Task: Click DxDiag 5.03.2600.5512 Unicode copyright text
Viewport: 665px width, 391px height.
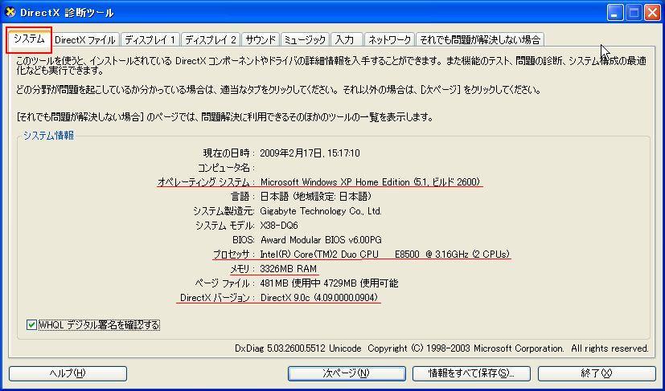Action: [441, 348]
